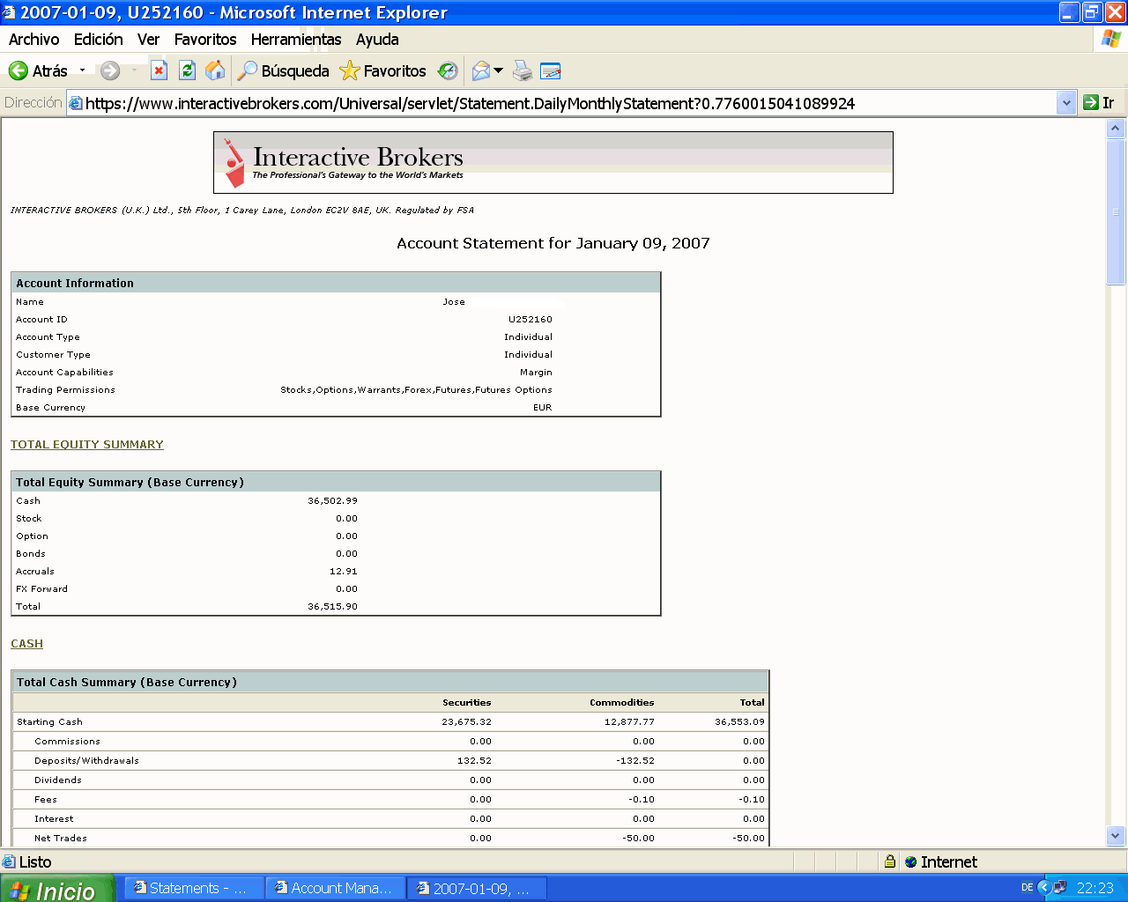Image resolution: width=1128 pixels, height=902 pixels.
Task: Open the Ayuda menu
Action: tap(377, 40)
